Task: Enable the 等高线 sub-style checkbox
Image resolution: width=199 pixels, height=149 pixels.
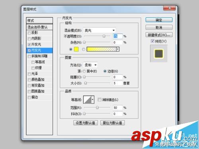Action: pos(33,62)
